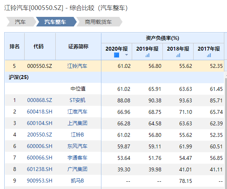Select 东风汽车 2020 value 59.87
Viewport: 227px width, 189px height.
coord(124,146)
